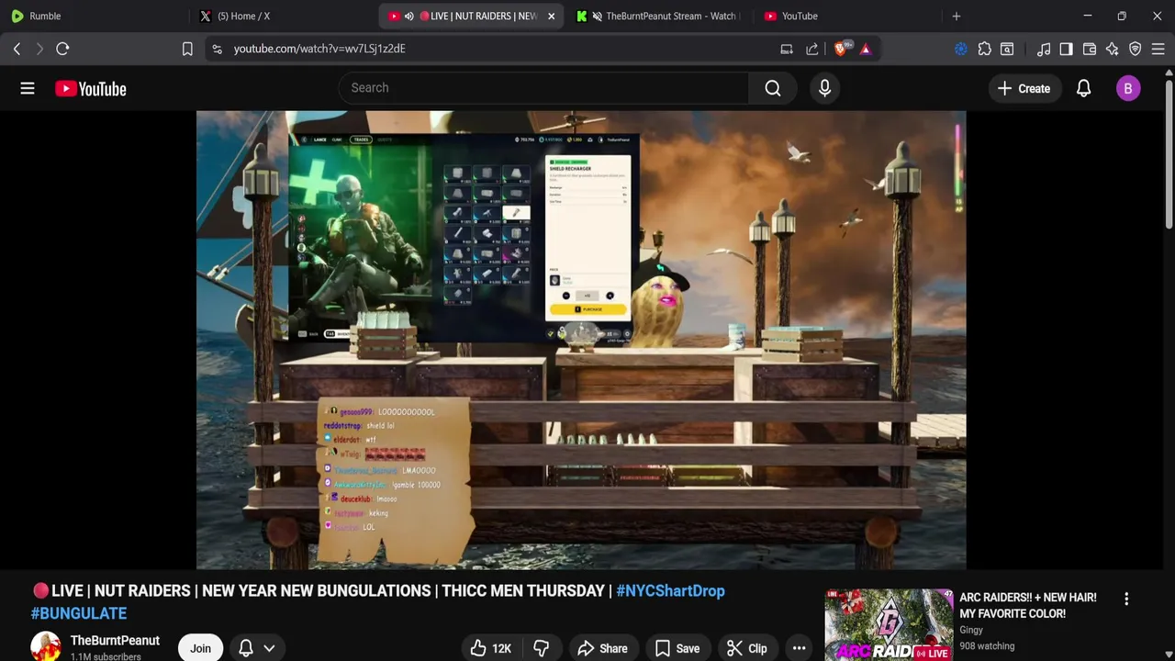Mute audio icon on LIVE NUT RAIDERS tab
Image resolution: width=1175 pixels, height=661 pixels.
(x=408, y=16)
